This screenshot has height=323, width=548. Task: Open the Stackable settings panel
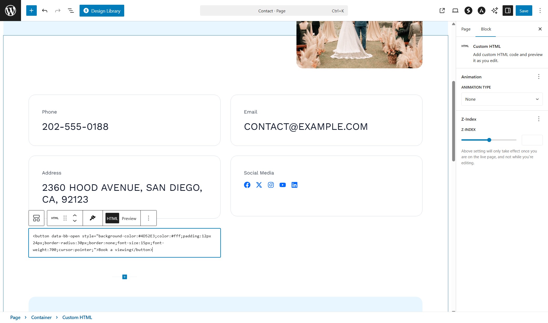pyautogui.click(x=468, y=11)
